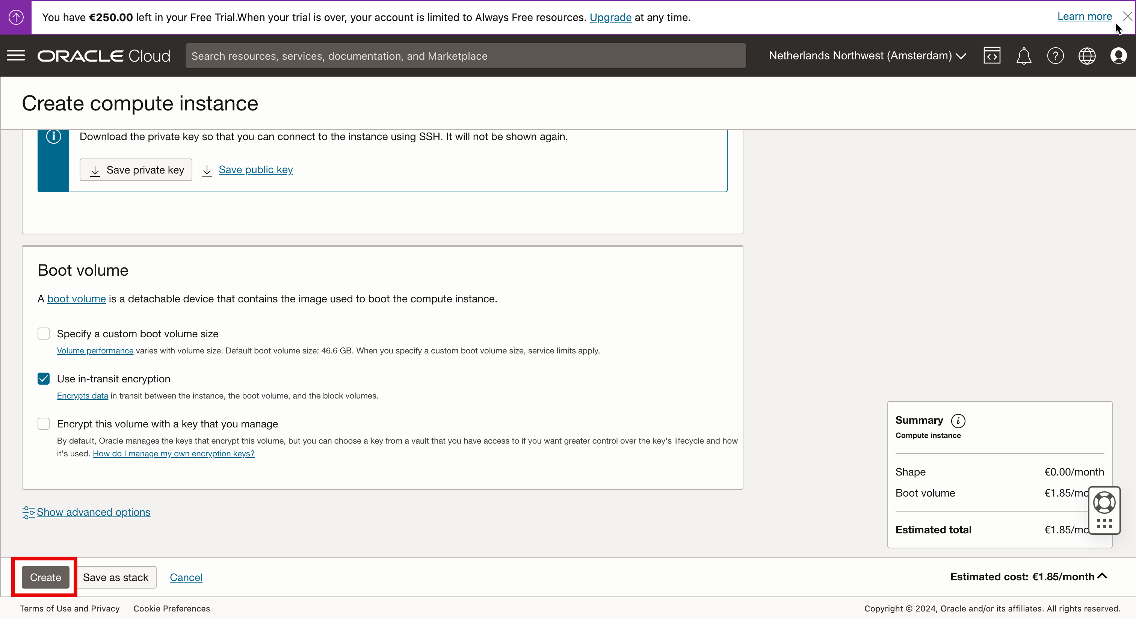Open the hamburger navigation menu

point(16,56)
